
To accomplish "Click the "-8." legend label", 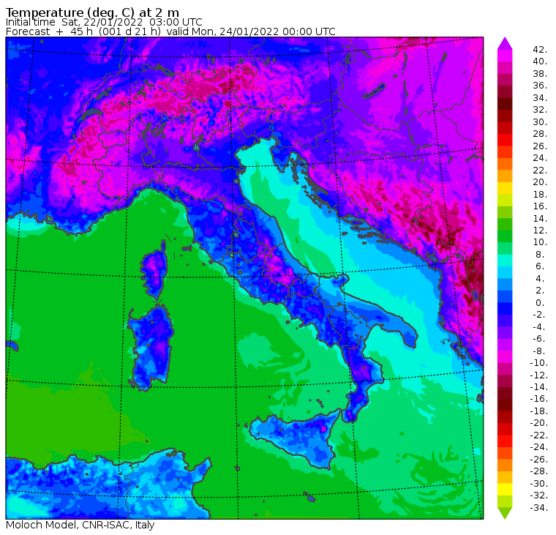I will click(x=539, y=351).
